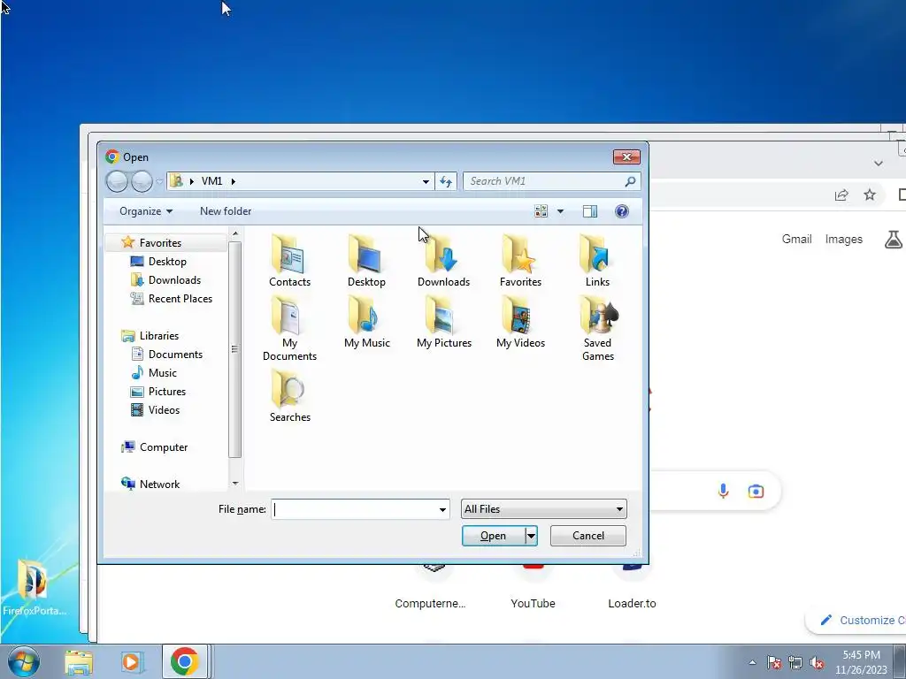Viewport: 906px width, 679px height.
Task: Click the bookmark star in Chrome
Action: click(869, 195)
